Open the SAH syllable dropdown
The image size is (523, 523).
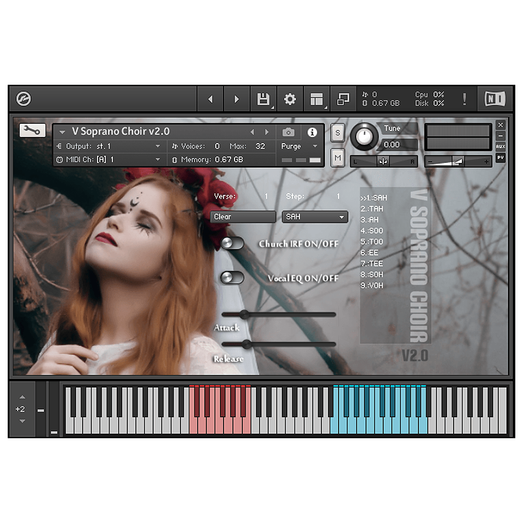[x=314, y=217]
